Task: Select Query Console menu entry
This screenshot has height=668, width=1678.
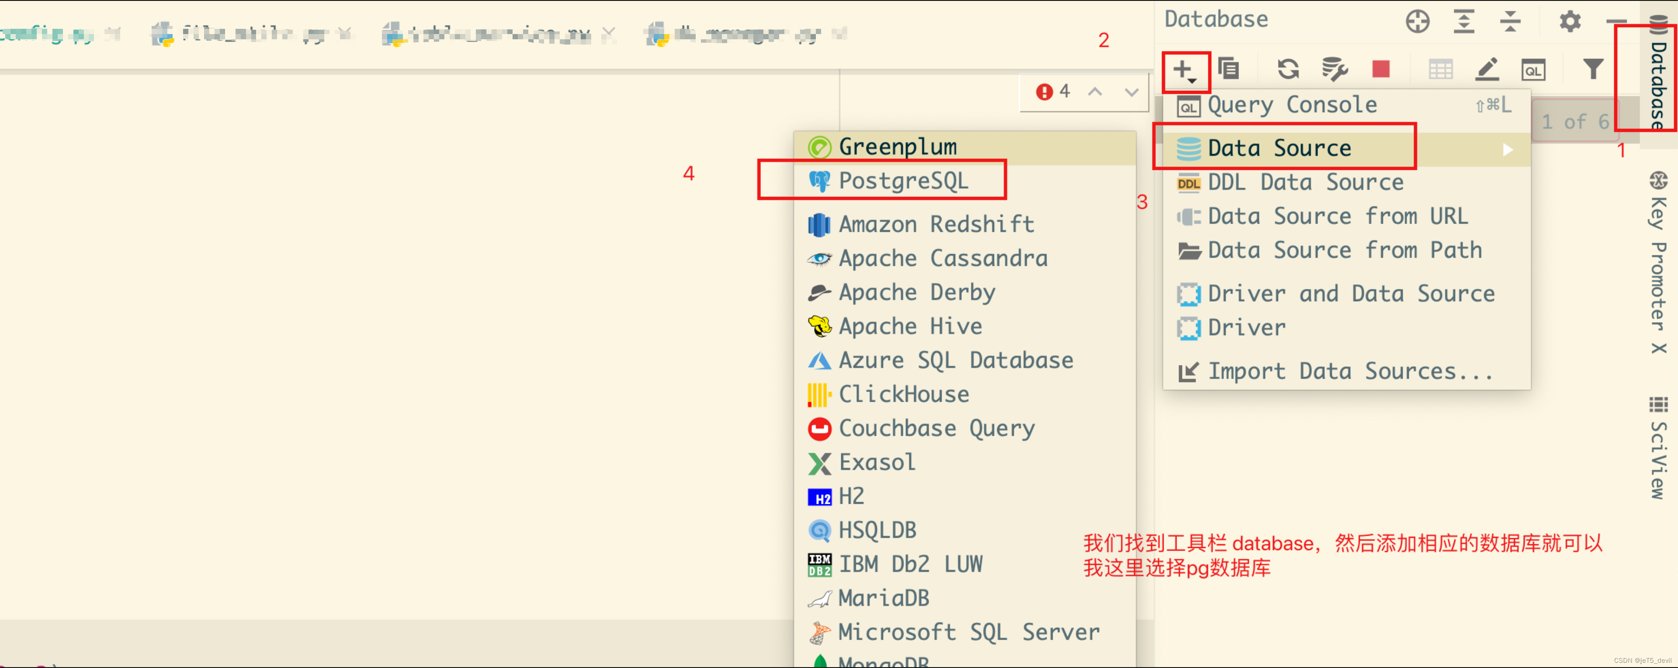Action: (1346, 106)
